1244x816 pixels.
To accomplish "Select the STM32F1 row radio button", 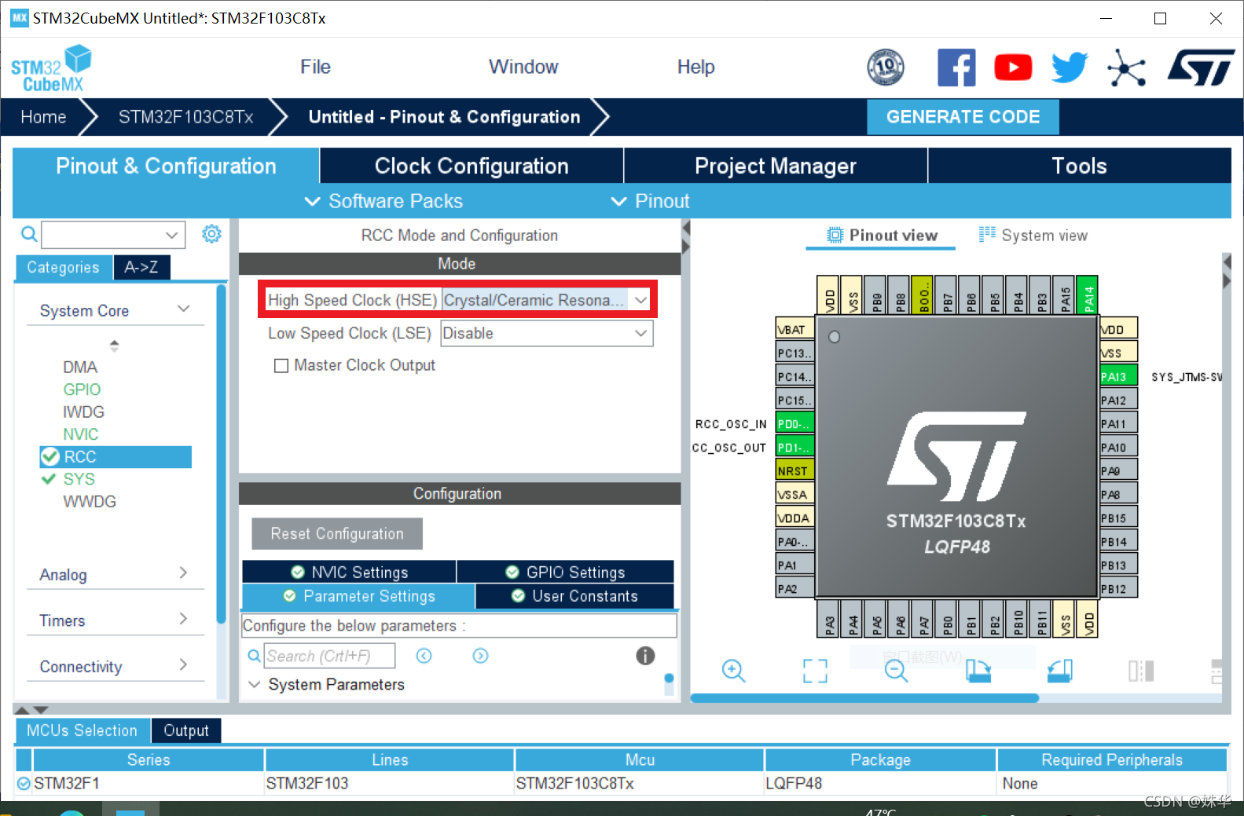I will pos(24,783).
